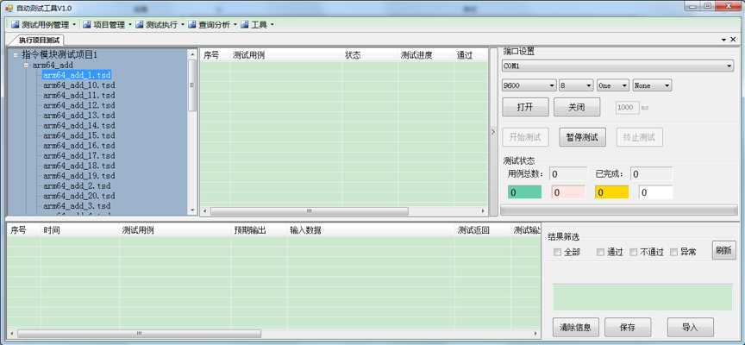This screenshot has height=345, width=745.
Task: Click the yellow status count box
Action: (611, 192)
